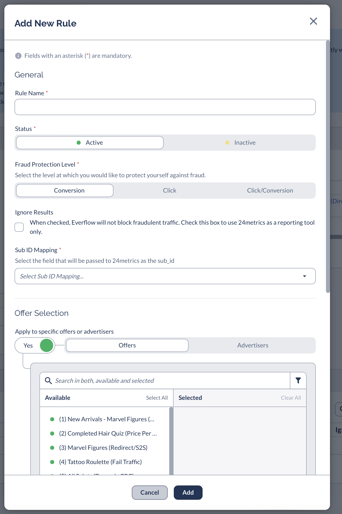Click the Selected column header
342x514 pixels.
coord(190,398)
